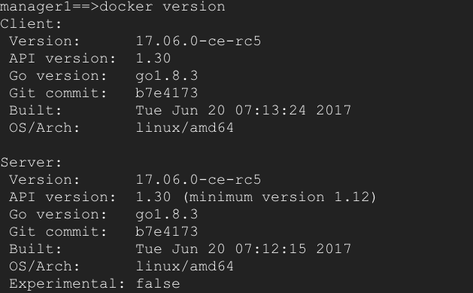This screenshot has height=293, width=473.
Task: Click the Server section header
Action: coord(31,163)
